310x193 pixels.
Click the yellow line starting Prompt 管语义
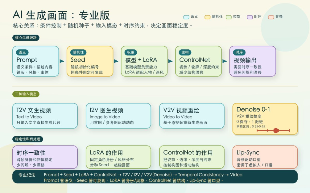[134, 180]
